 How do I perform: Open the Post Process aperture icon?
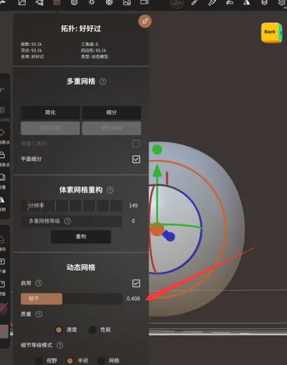[109, 2]
